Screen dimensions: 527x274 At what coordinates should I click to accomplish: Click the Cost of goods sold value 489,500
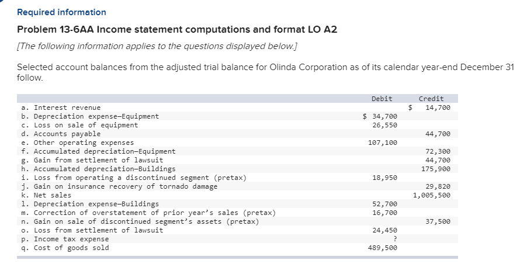click(383, 248)
